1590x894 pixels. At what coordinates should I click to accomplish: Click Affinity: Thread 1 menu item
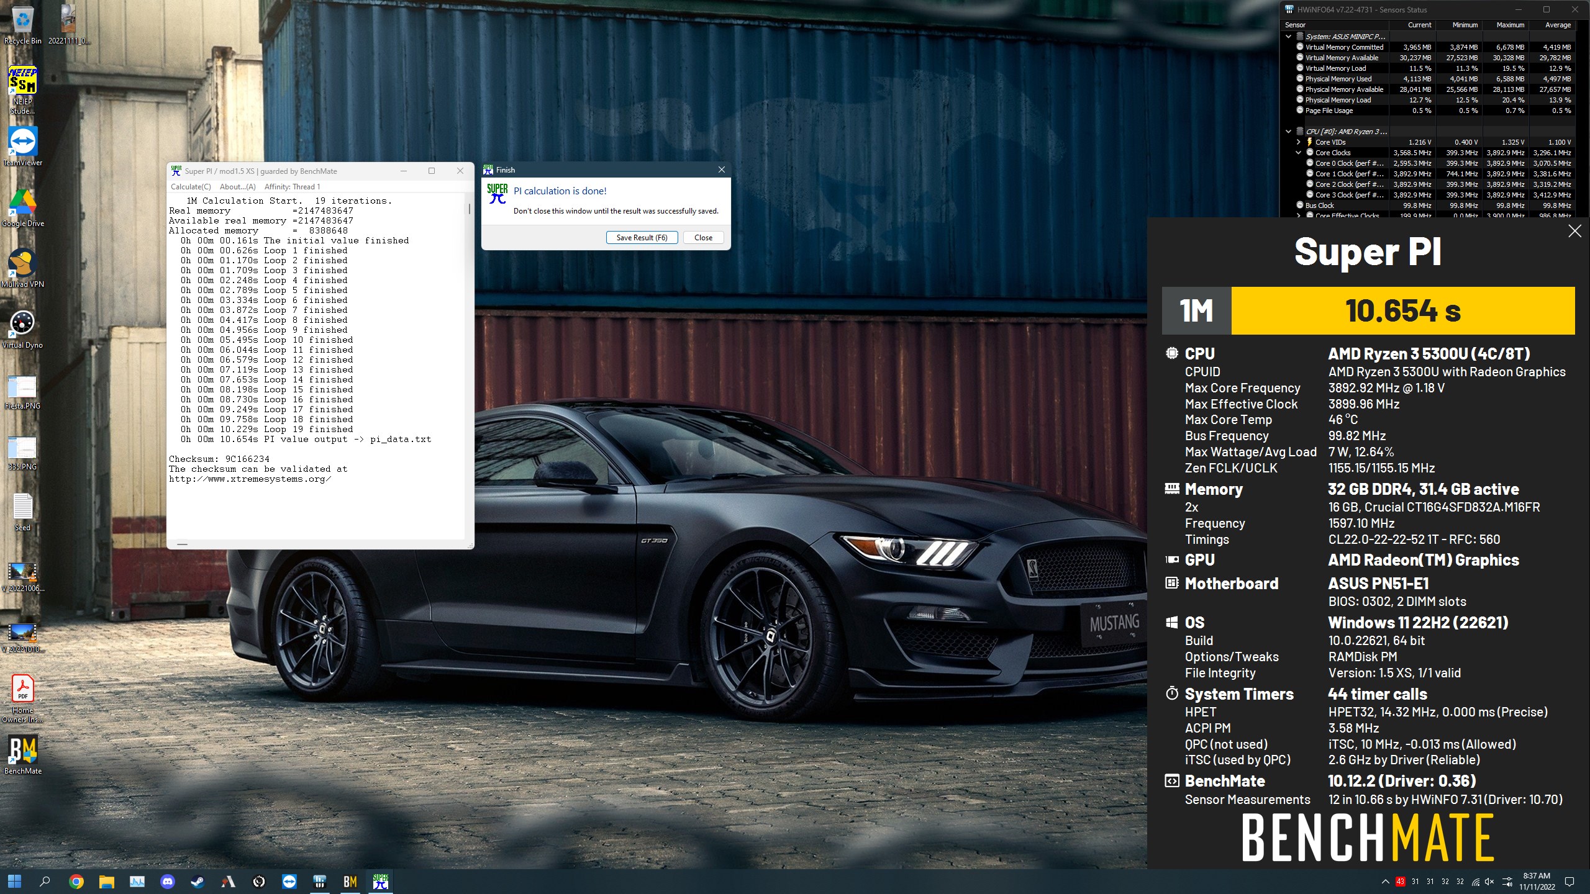pyautogui.click(x=292, y=187)
